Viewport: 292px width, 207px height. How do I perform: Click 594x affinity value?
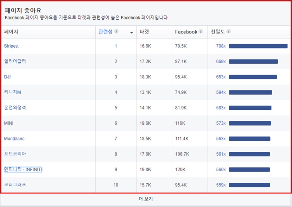click(x=221, y=93)
